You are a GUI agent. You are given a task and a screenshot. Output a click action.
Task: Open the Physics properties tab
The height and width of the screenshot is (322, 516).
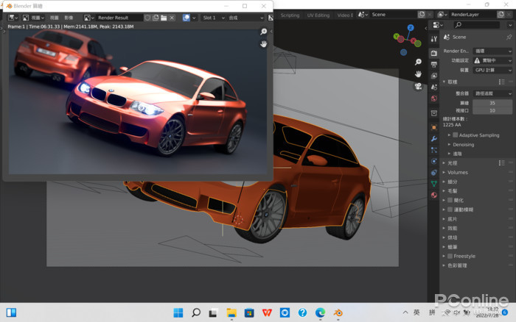(434, 161)
